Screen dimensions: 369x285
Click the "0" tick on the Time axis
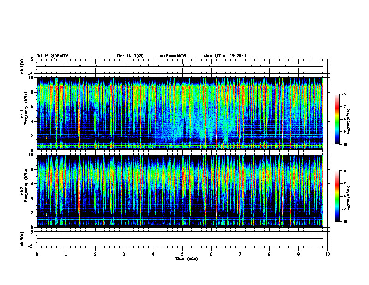click(37, 254)
